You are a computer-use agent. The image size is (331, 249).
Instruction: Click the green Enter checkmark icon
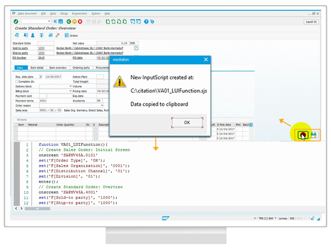[16, 21]
